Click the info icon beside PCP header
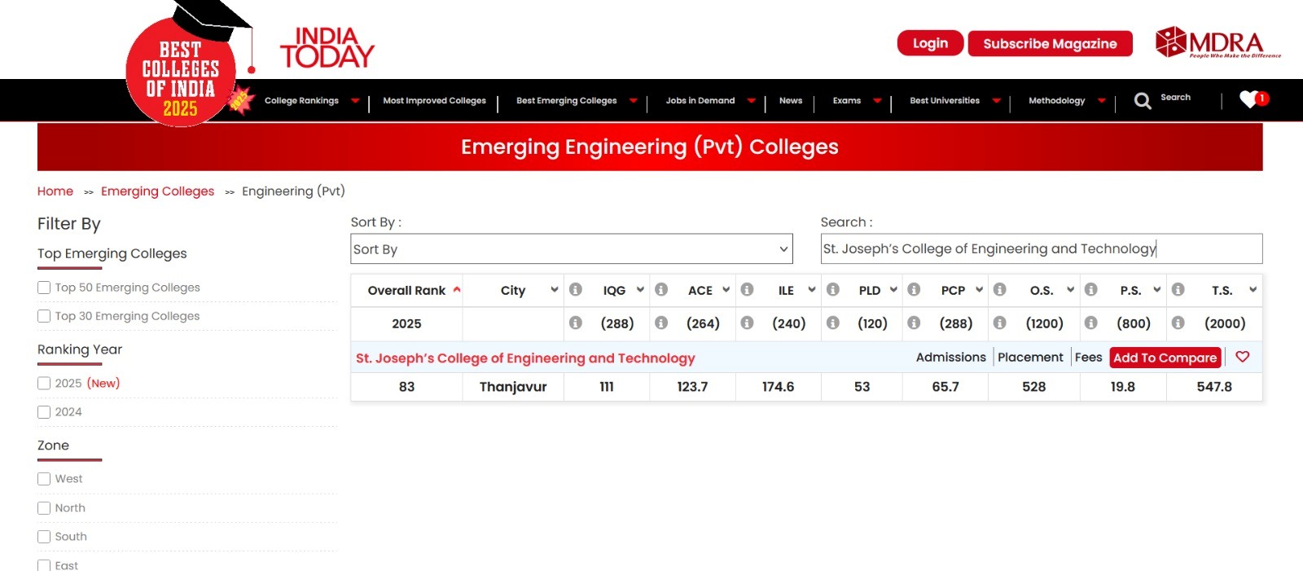Image resolution: width=1303 pixels, height=571 pixels. click(x=914, y=290)
